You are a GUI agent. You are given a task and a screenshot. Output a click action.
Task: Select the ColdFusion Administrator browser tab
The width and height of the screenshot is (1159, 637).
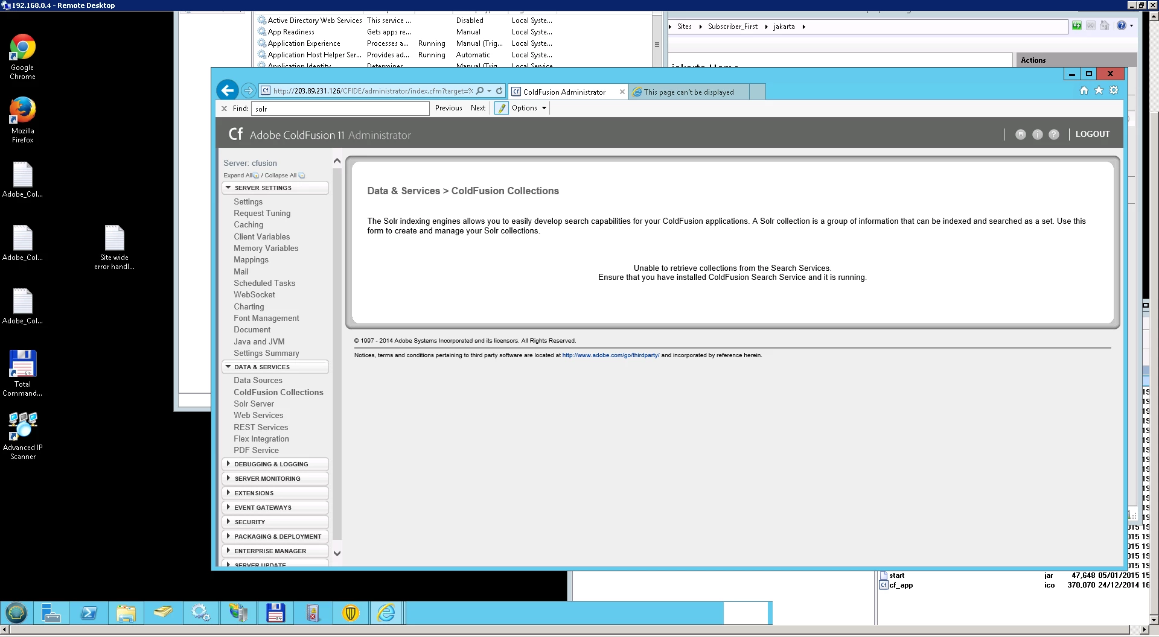(564, 92)
